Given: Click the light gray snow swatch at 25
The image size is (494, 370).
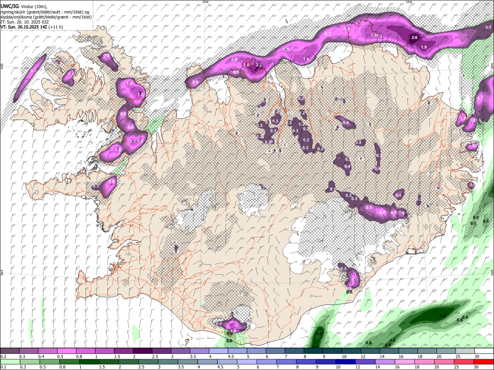Looking at the screenshot, I should tap(465, 351).
